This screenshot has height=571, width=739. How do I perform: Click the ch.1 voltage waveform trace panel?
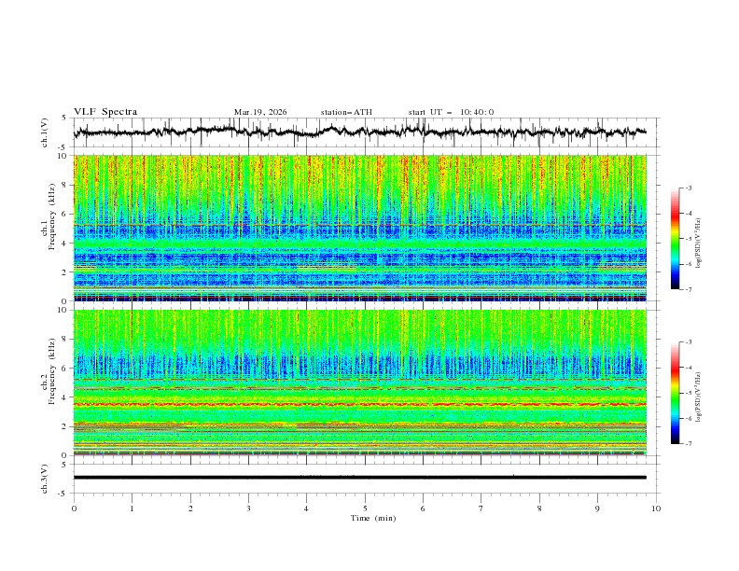(x=367, y=132)
